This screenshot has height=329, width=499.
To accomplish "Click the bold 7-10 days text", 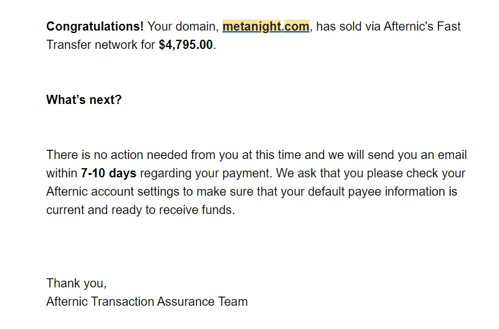I will pyautogui.click(x=108, y=174).
